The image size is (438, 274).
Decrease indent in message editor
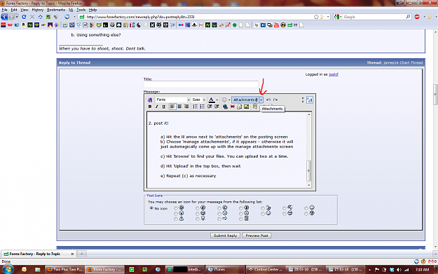point(210,107)
